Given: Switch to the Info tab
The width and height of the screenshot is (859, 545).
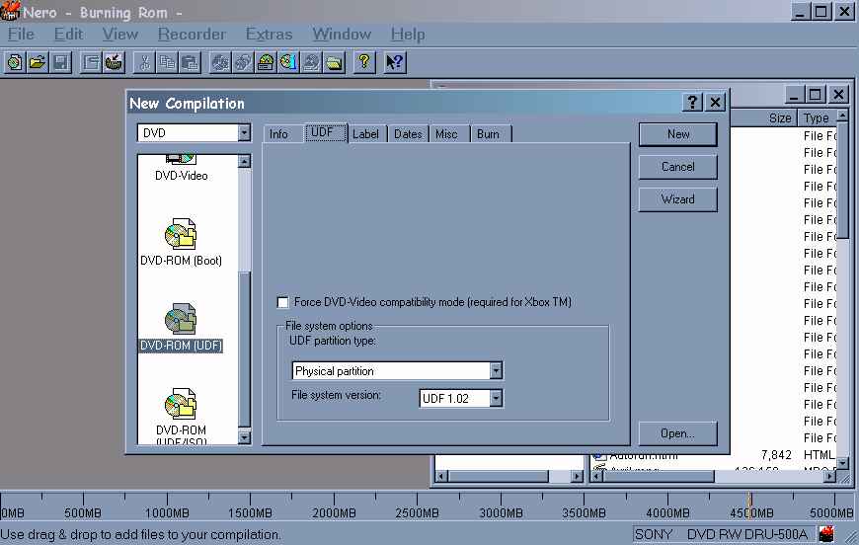Looking at the screenshot, I should 278,134.
